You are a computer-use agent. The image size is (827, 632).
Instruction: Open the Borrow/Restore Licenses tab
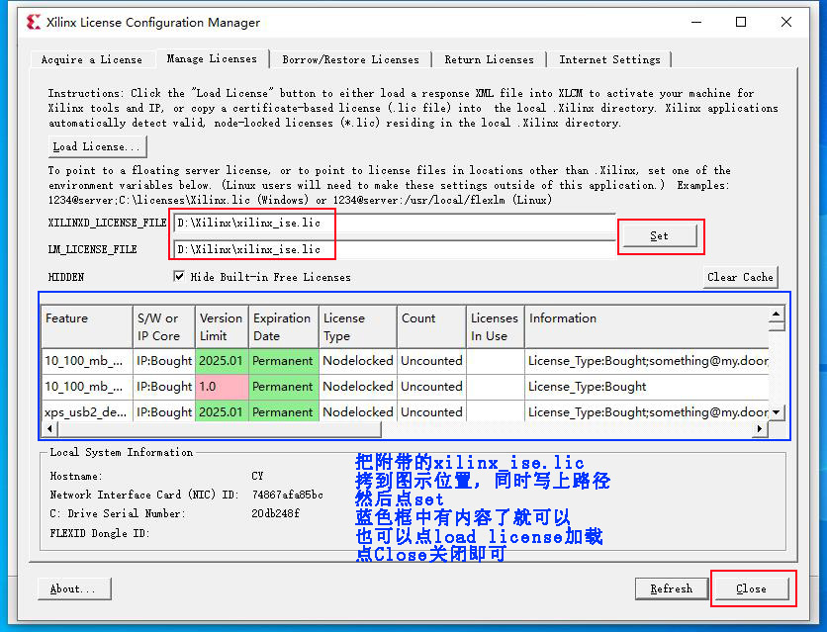350,60
